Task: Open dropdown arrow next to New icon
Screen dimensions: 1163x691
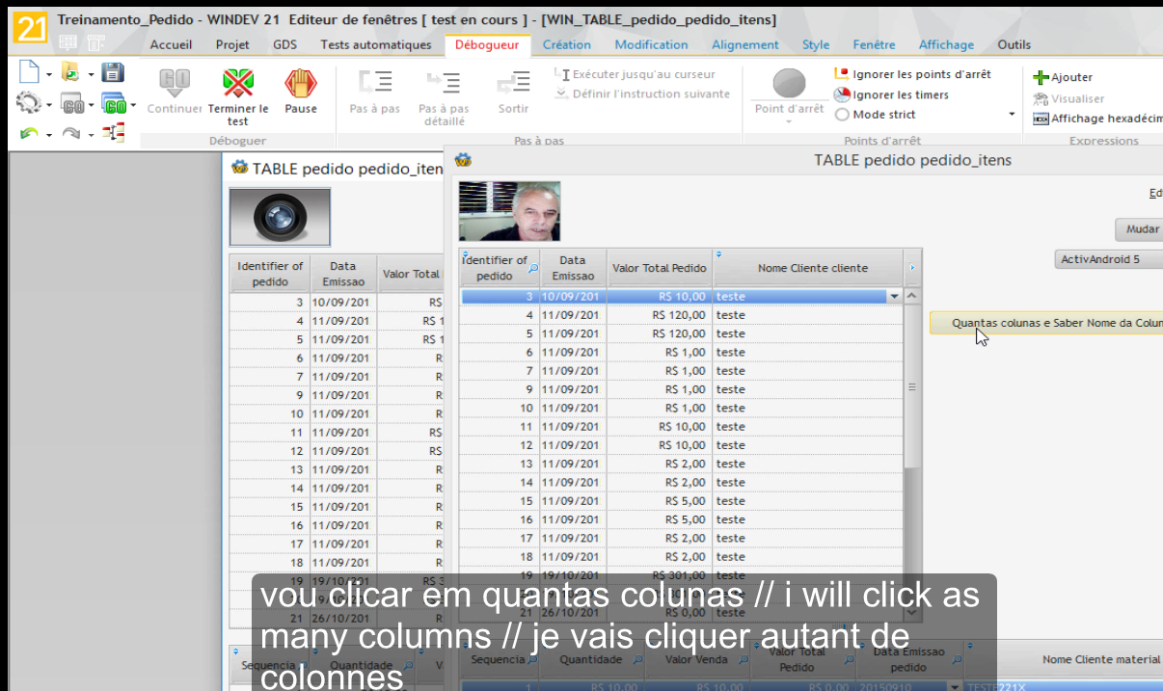Action: pos(48,74)
